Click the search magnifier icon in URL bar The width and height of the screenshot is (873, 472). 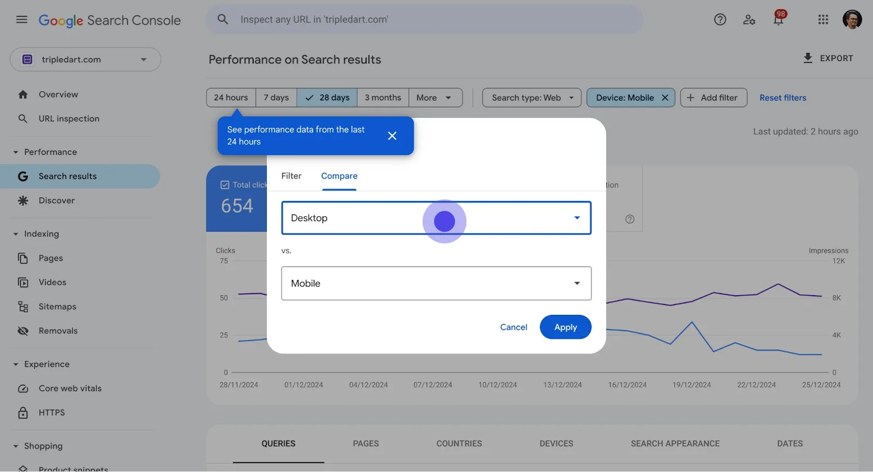223,20
